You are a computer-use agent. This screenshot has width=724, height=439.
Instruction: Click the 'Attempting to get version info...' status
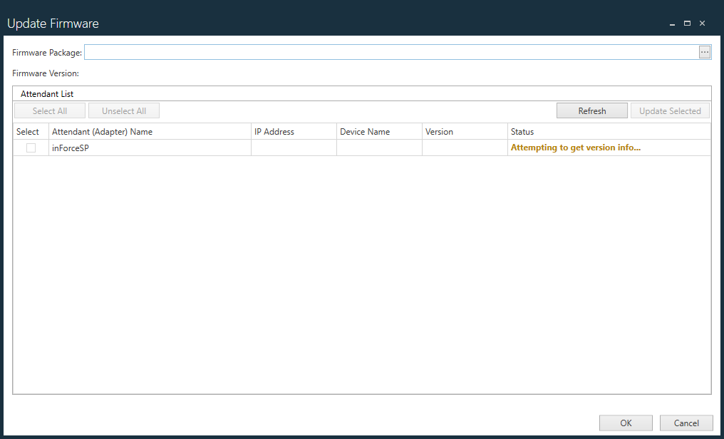[575, 148]
